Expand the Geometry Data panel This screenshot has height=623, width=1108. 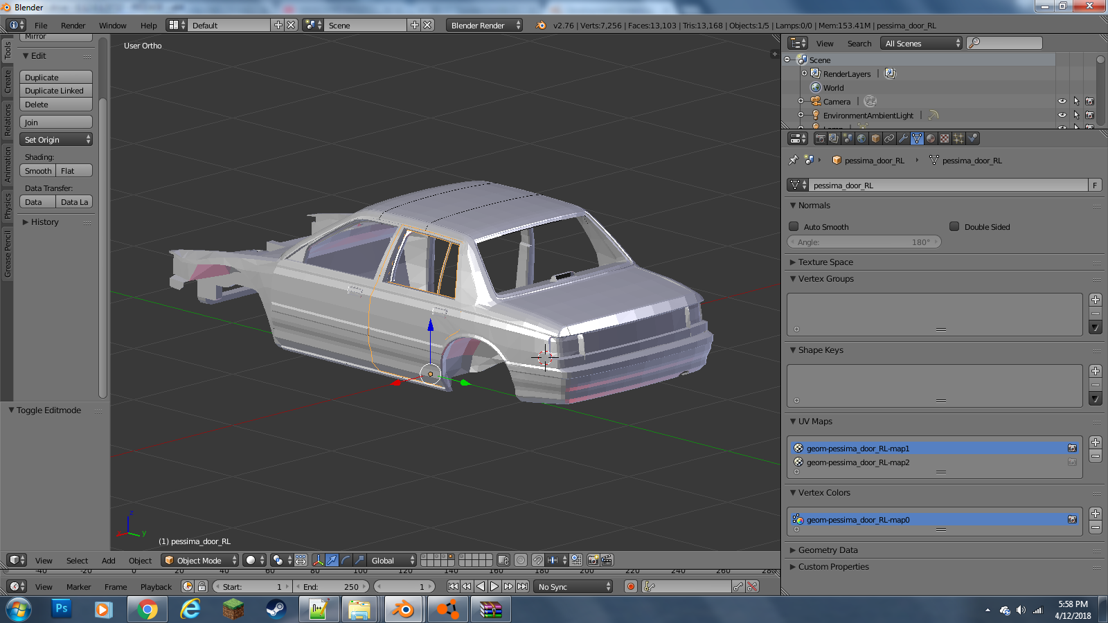(828, 550)
